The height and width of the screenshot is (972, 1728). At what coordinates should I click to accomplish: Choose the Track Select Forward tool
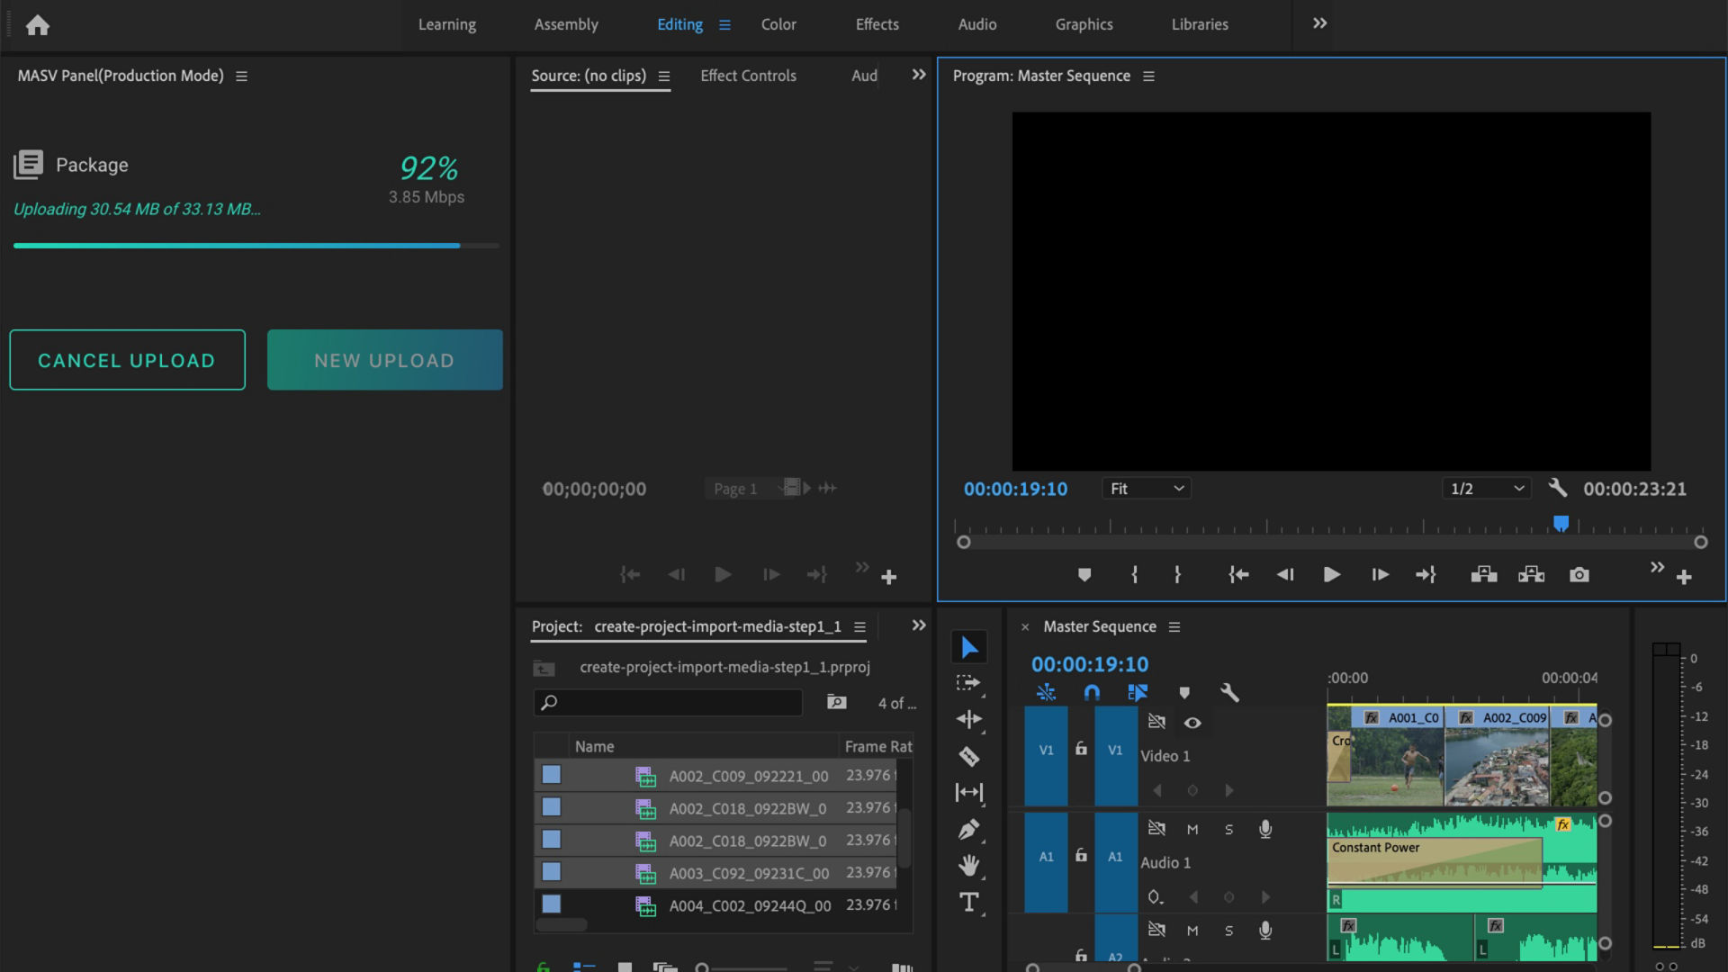969,684
